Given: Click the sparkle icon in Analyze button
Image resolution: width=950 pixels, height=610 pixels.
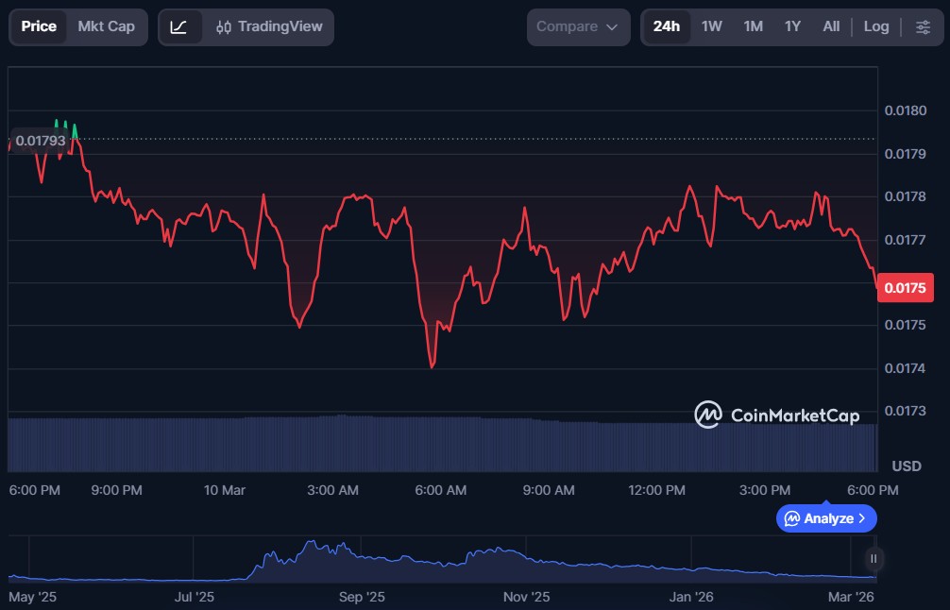Looking at the screenshot, I should coord(792,518).
